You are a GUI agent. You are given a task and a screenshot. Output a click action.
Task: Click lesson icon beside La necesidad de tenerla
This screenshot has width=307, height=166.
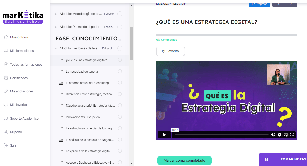tap(61, 72)
